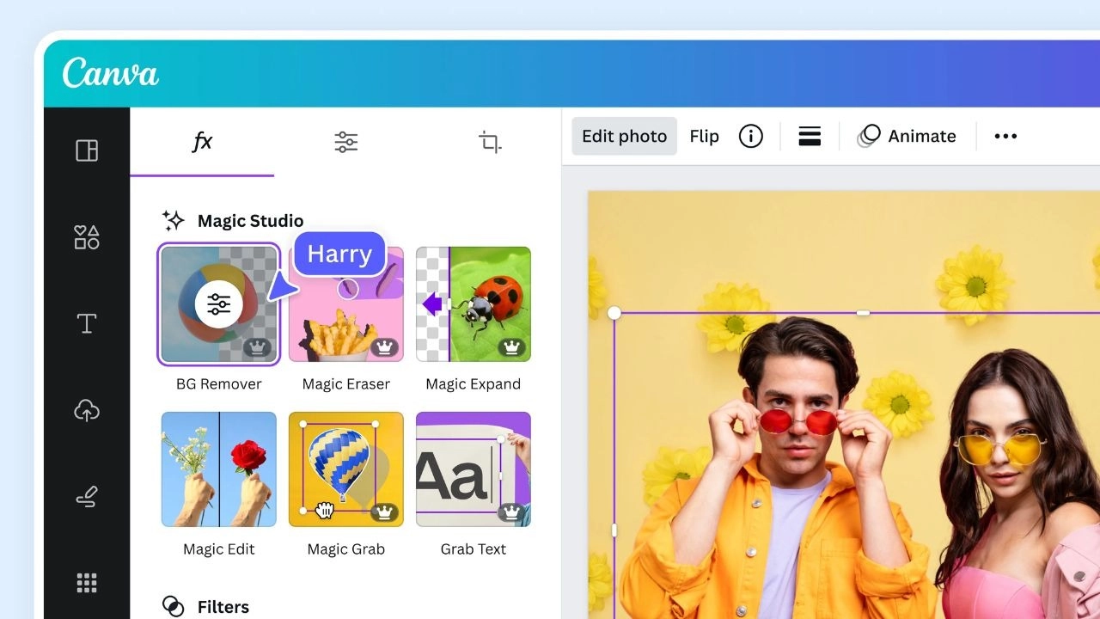The height and width of the screenshot is (619, 1100).
Task: Switch to the Crop tab
Action: [x=490, y=142]
